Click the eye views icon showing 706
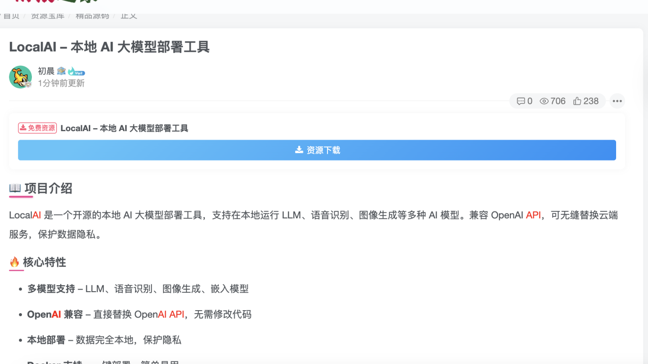Image resolution: width=648 pixels, height=364 pixels. coord(544,101)
